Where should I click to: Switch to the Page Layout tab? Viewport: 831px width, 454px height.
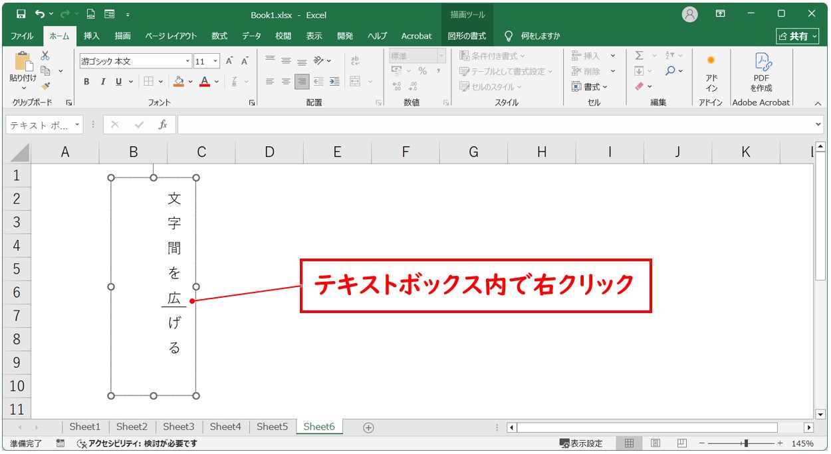(x=172, y=36)
